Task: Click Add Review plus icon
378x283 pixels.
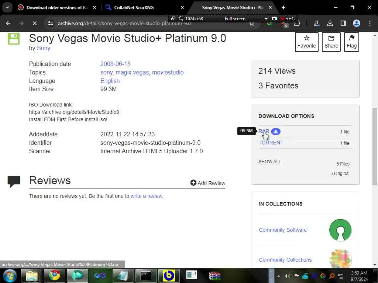Action: [193, 183]
